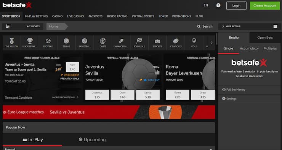Show the Upcoming events tab
Image resolution: width=282 pixels, height=150 pixels.
click(x=92, y=140)
